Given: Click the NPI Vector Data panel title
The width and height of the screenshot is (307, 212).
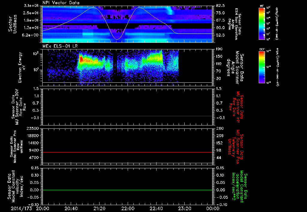Looking at the screenshot, I should point(61,3).
